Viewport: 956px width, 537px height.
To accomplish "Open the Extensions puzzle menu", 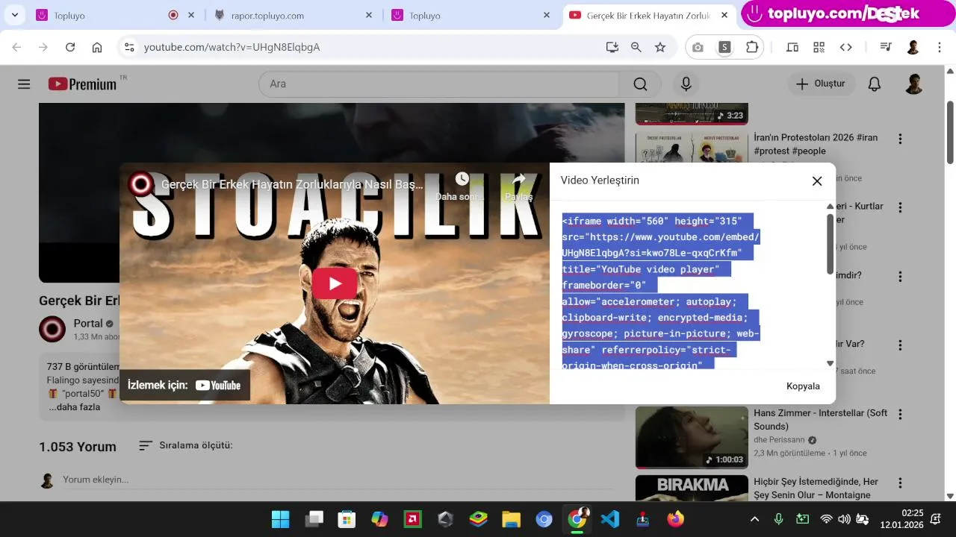I will [x=752, y=47].
